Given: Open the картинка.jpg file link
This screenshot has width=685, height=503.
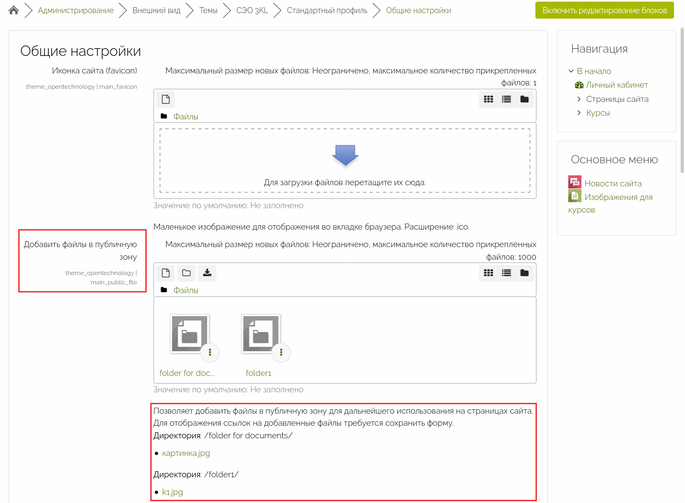Looking at the screenshot, I should [186, 453].
